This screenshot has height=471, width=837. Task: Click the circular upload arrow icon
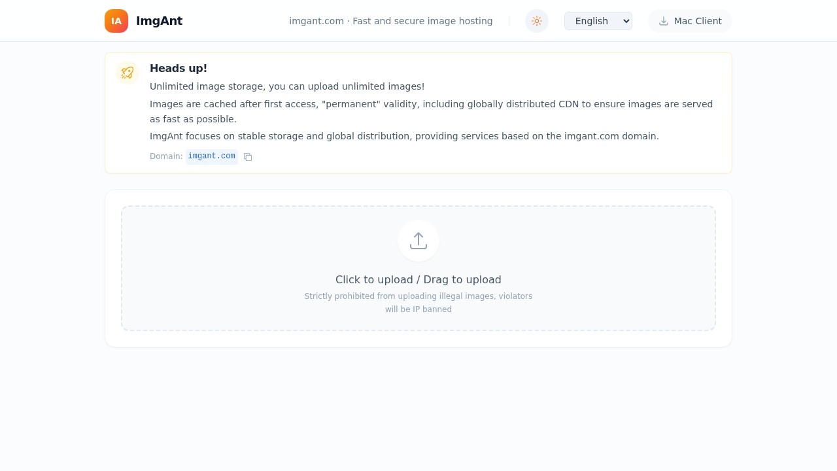pyautogui.click(x=418, y=241)
